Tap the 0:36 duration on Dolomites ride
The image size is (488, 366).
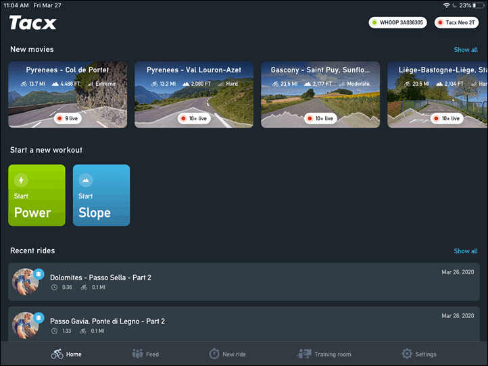point(67,287)
